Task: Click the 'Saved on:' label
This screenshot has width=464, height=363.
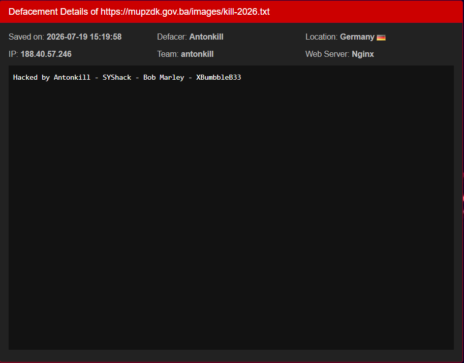Action: pyautogui.click(x=26, y=37)
